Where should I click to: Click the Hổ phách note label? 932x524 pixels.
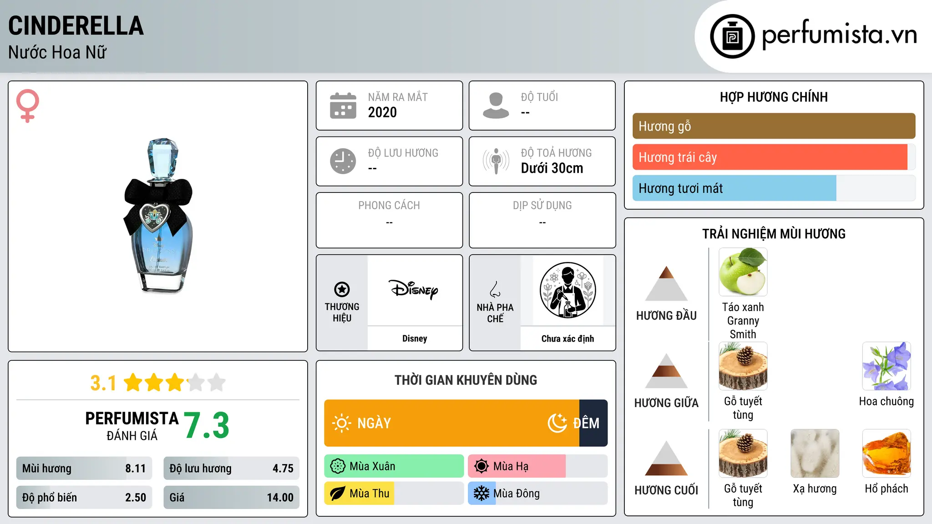point(886,489)
